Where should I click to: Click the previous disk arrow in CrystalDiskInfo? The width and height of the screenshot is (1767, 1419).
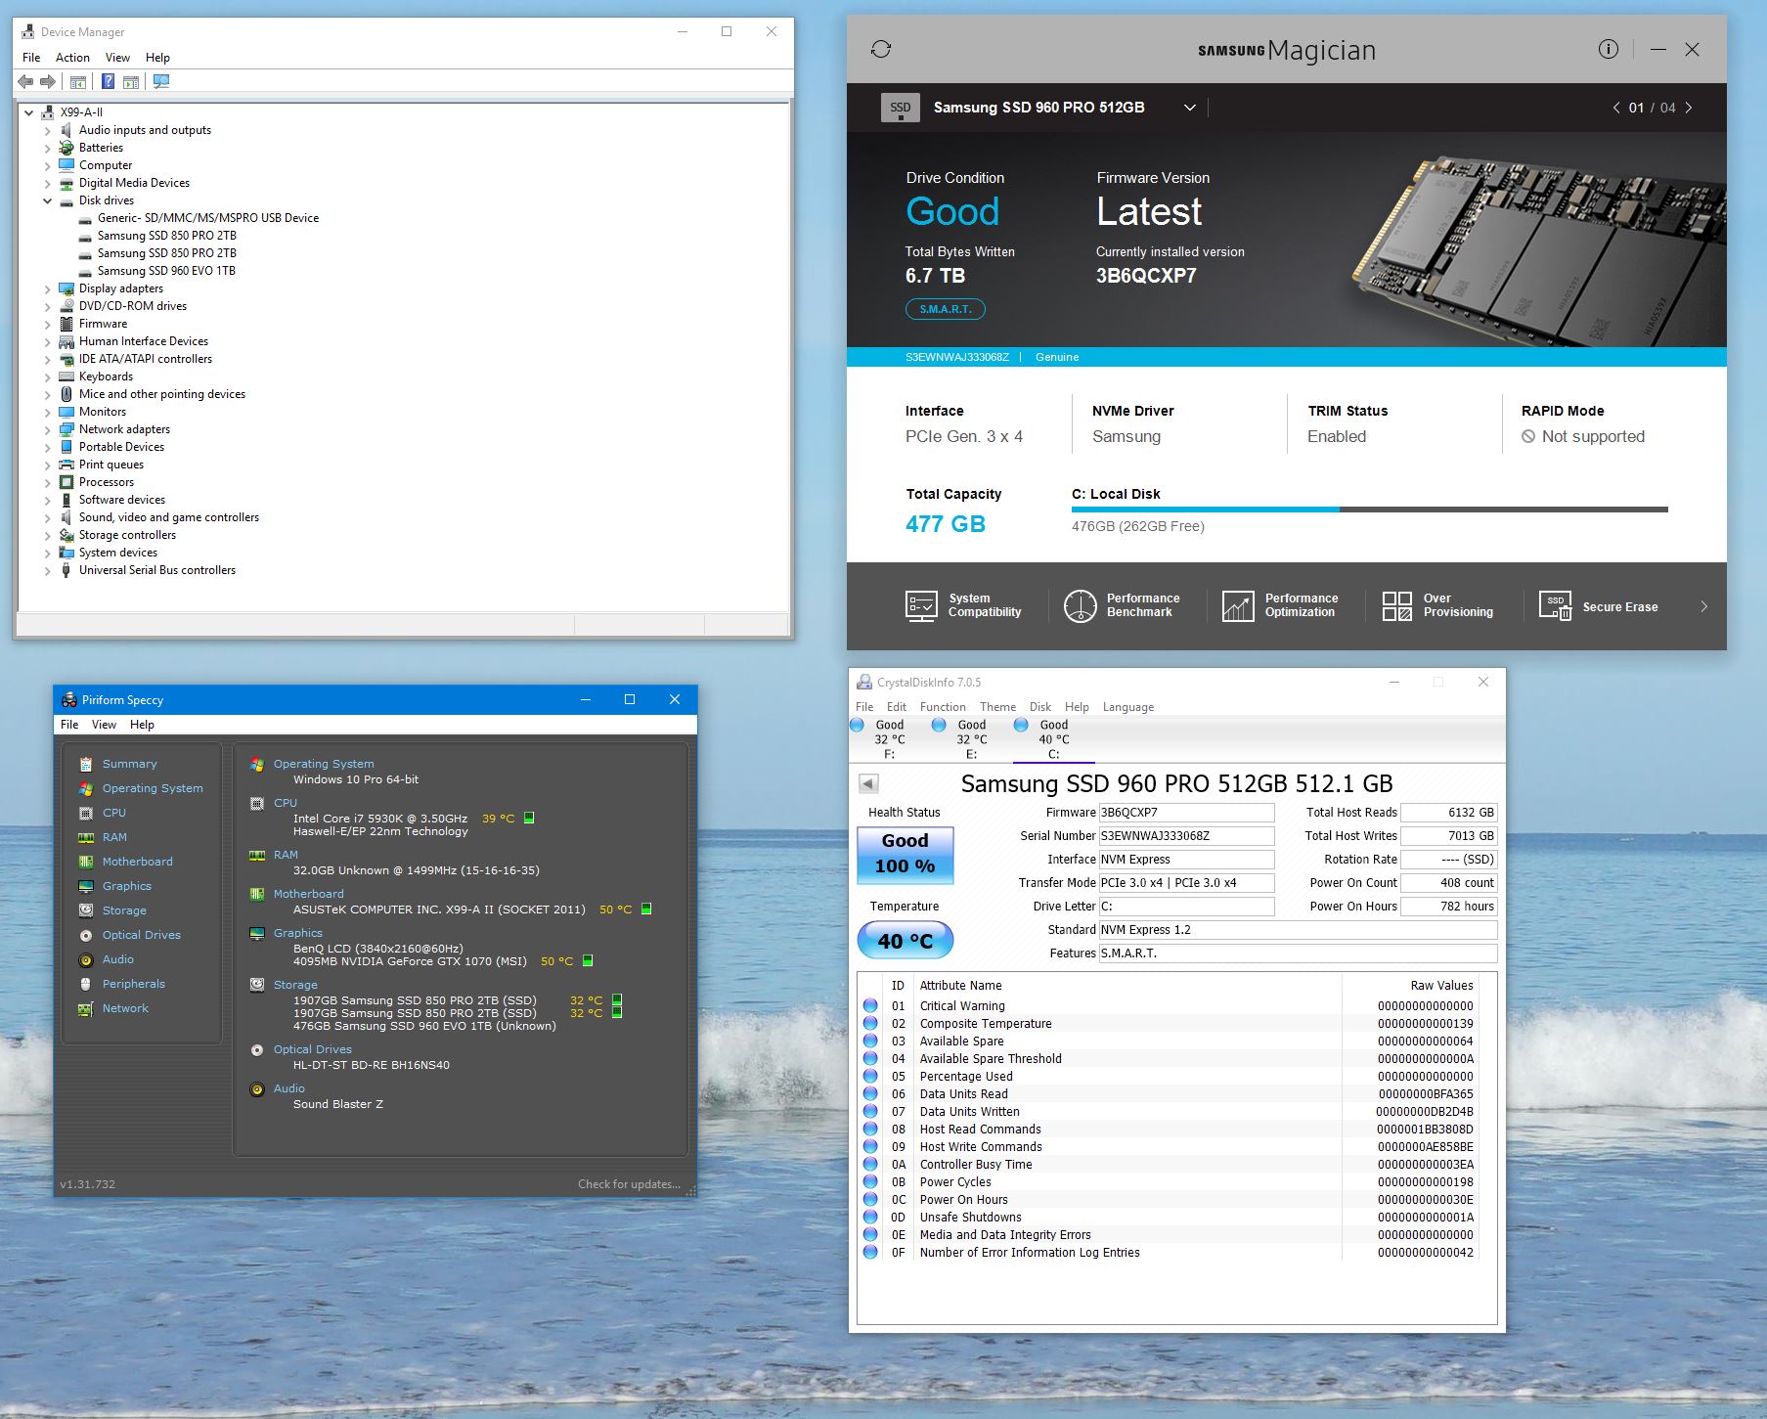coord(868,783)
